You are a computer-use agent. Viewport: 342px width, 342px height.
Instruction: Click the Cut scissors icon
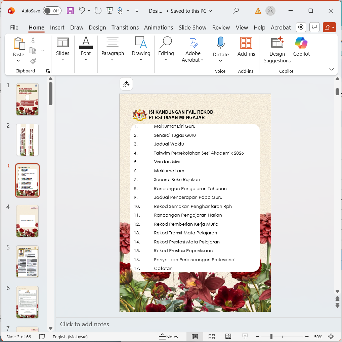[33, 40]
